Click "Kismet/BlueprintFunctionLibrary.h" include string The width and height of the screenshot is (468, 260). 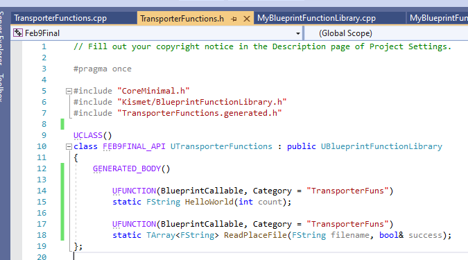click(202, 102)
